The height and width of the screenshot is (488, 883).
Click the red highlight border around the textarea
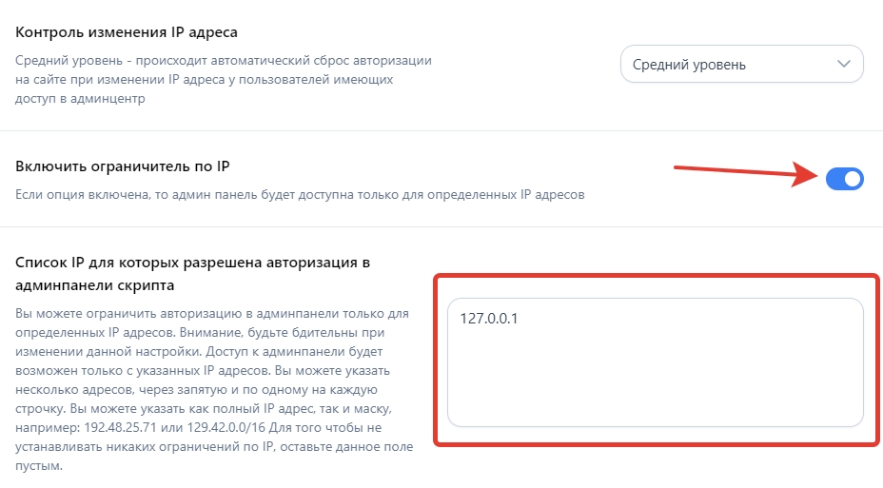pos(436,361)
